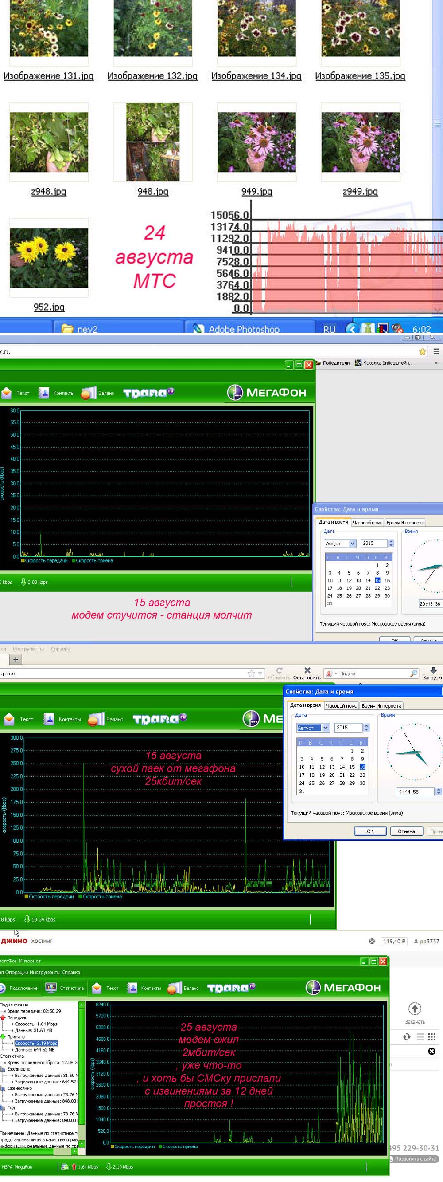Image resolution: width=443 pixels, height=1182 pixels.
Task: Click the down arrow of the statistics tree scrollbar
Action: click(x=82, y=1145)
